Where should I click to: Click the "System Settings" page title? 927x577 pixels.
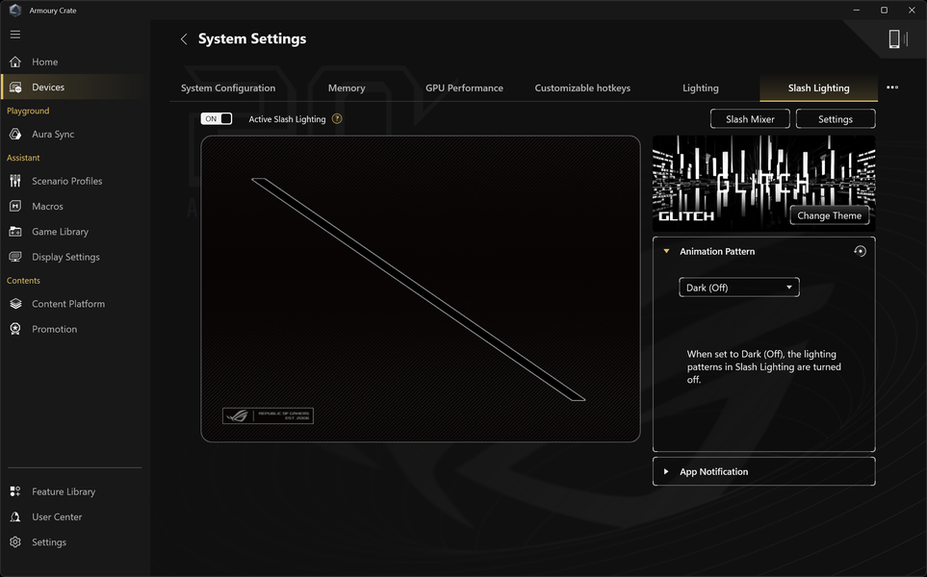click(x=252, y=39)
